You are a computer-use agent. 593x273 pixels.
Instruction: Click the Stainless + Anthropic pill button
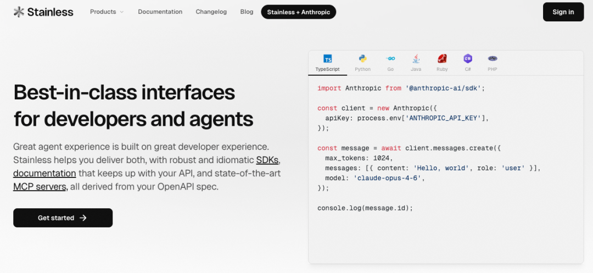pyautogui.click(x=298, y=12)
